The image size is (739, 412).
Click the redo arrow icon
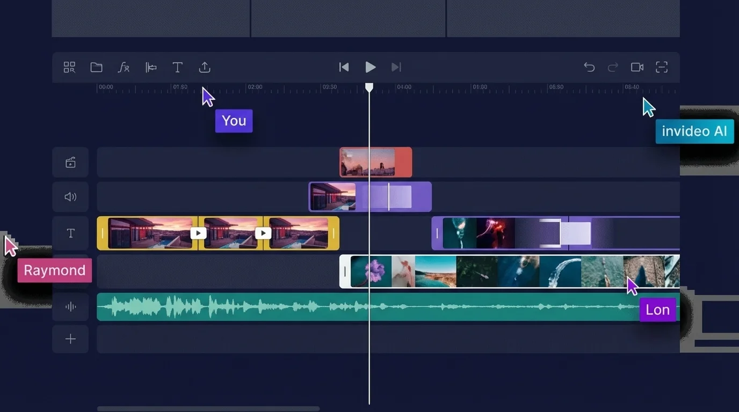pyautogui.click(x=612, y=67)
